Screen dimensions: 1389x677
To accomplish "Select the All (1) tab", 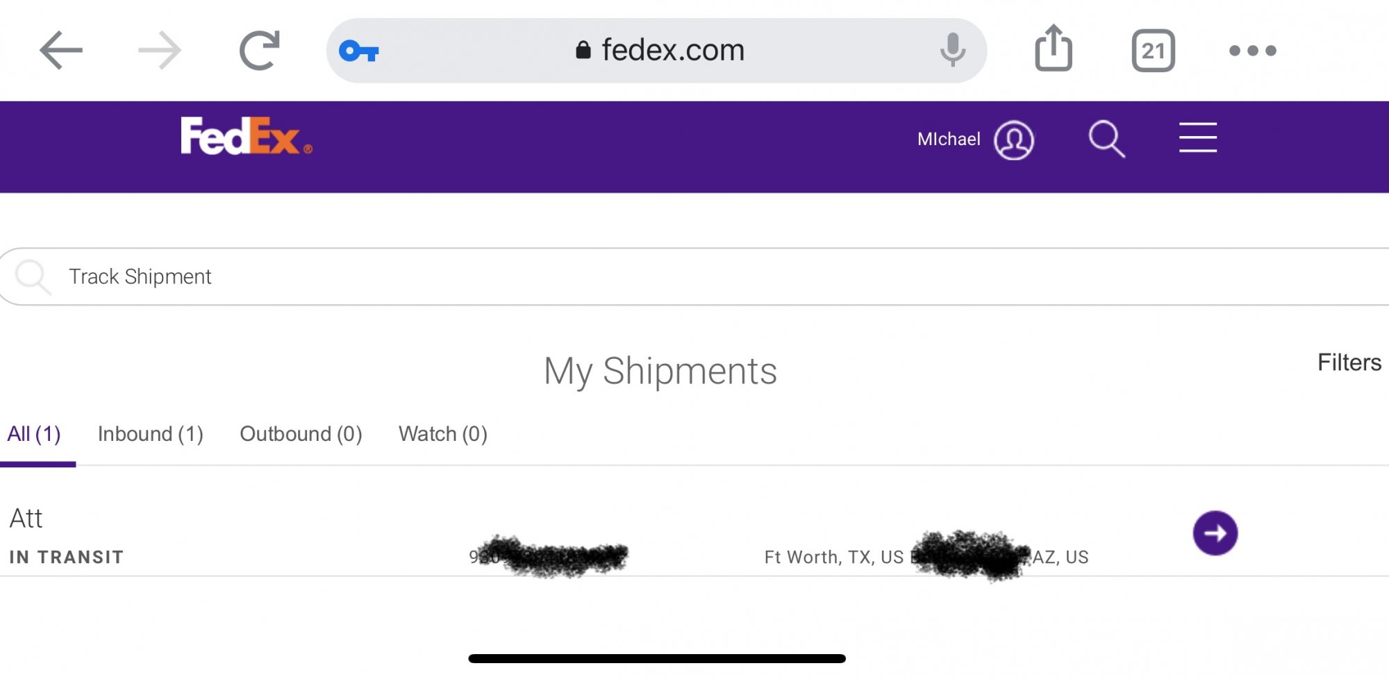I will [x=34, y=434].
